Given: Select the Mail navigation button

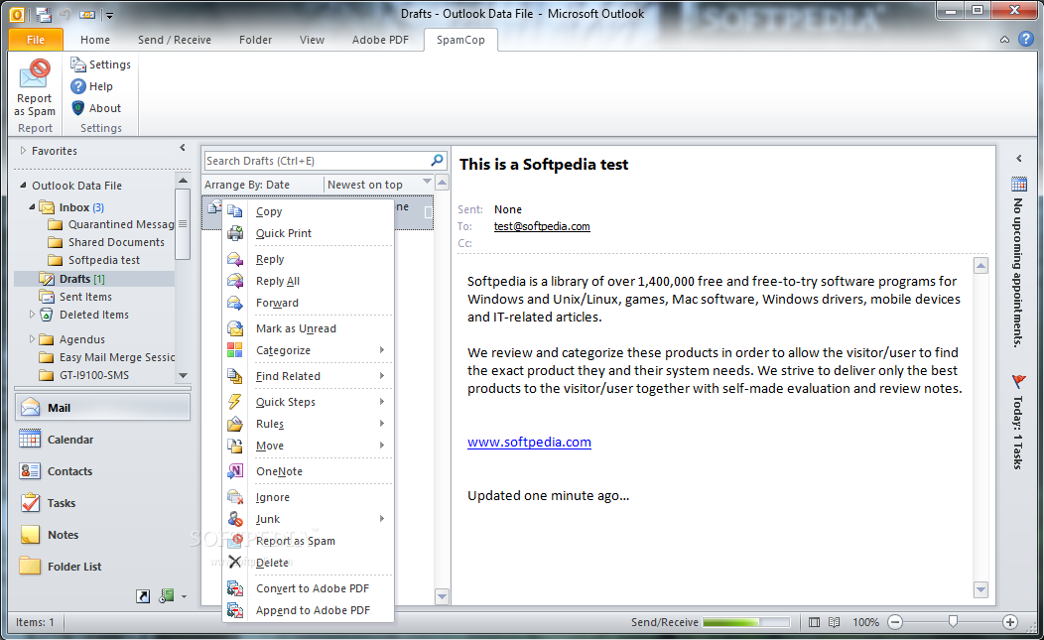Looking at the screenshot, I should tap(102, 408).
